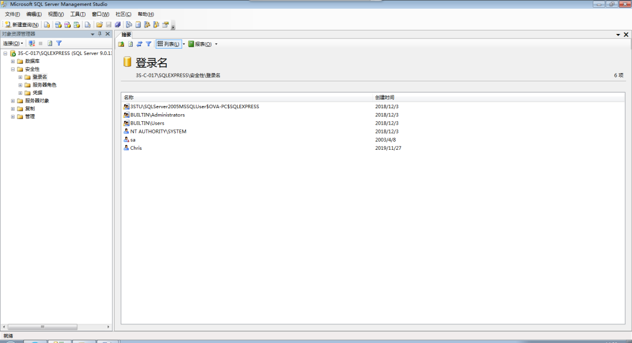Close the 对象资源管理器 panel

click(108, 35)
